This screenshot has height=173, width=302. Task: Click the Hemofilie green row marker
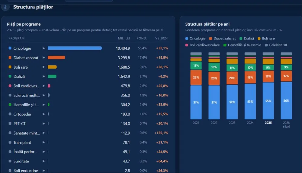click(10, 105)
